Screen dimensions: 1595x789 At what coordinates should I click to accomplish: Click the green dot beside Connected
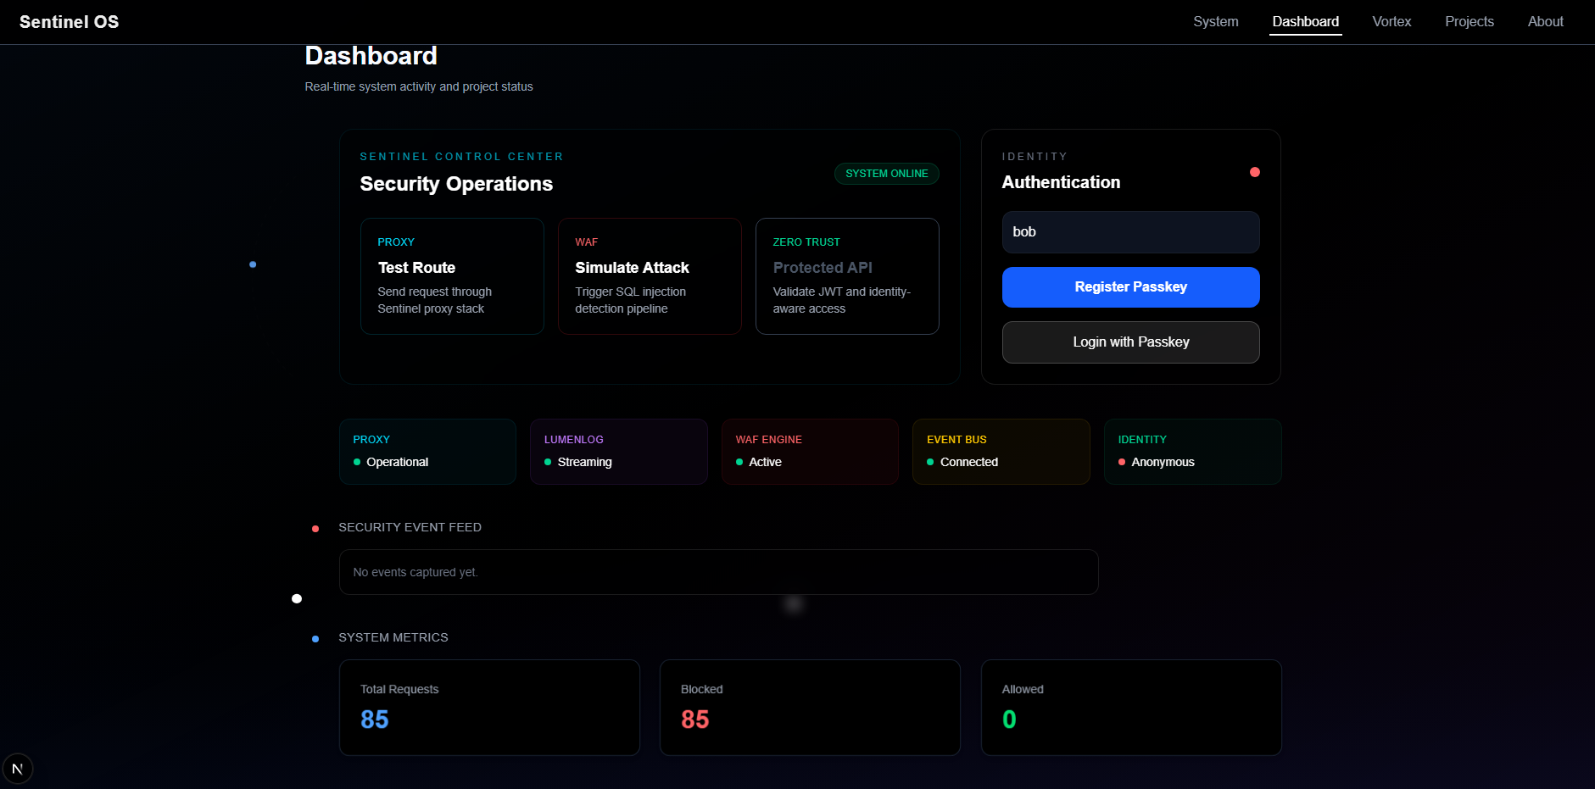930,462
